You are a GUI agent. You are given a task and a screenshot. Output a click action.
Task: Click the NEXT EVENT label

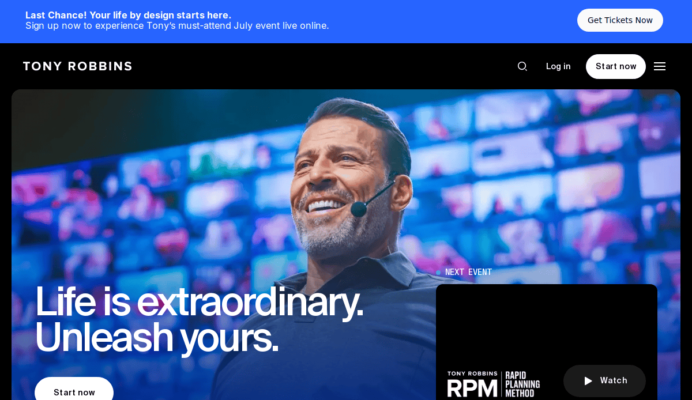click(468, 272)
